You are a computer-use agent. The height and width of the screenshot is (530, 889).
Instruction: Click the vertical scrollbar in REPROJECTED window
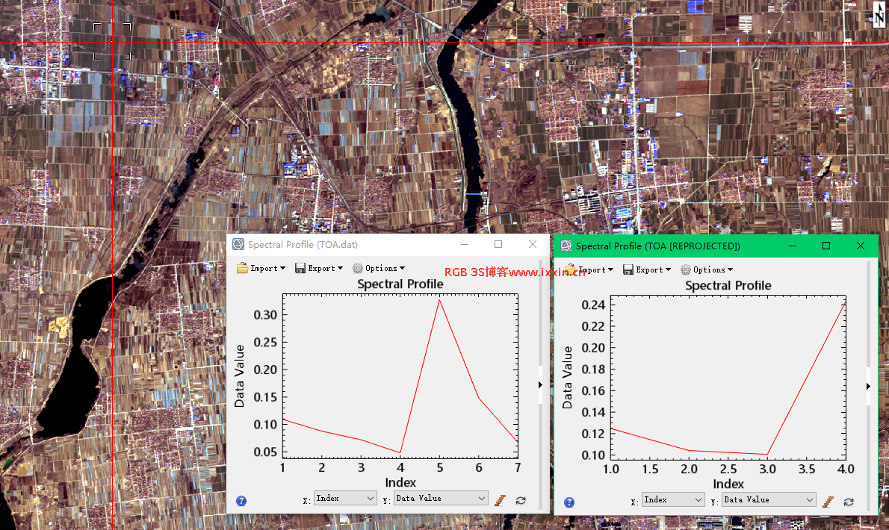pyautogui.click(x=868, y=386)
